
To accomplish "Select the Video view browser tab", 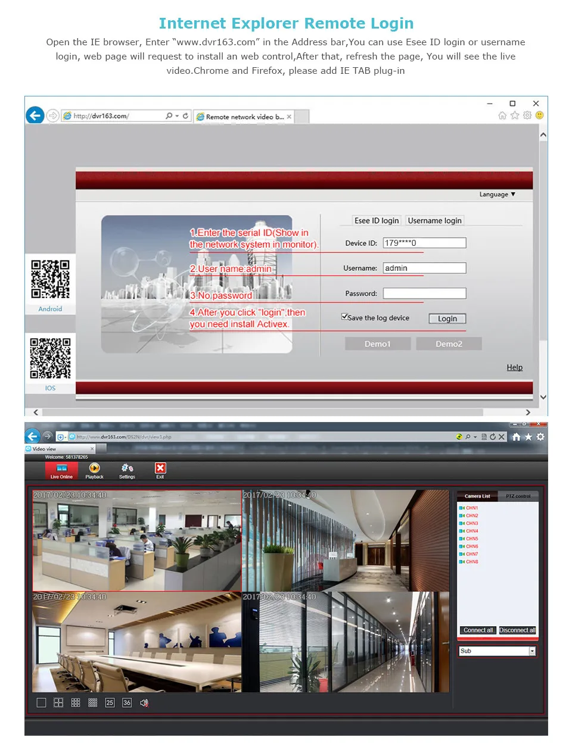I will [x=60, y=449].
